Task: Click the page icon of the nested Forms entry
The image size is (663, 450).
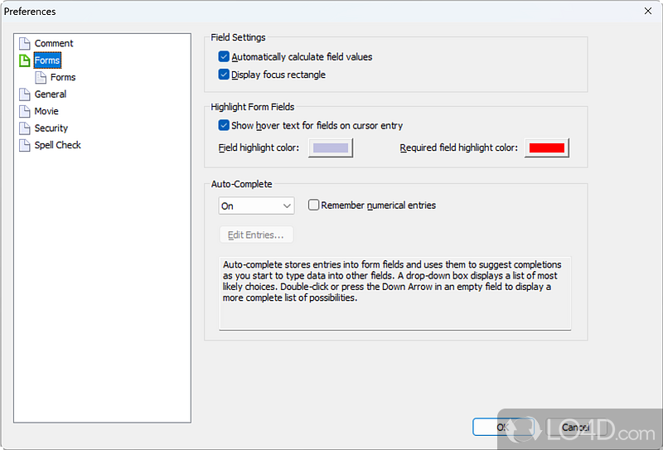Action: (41, 77)
